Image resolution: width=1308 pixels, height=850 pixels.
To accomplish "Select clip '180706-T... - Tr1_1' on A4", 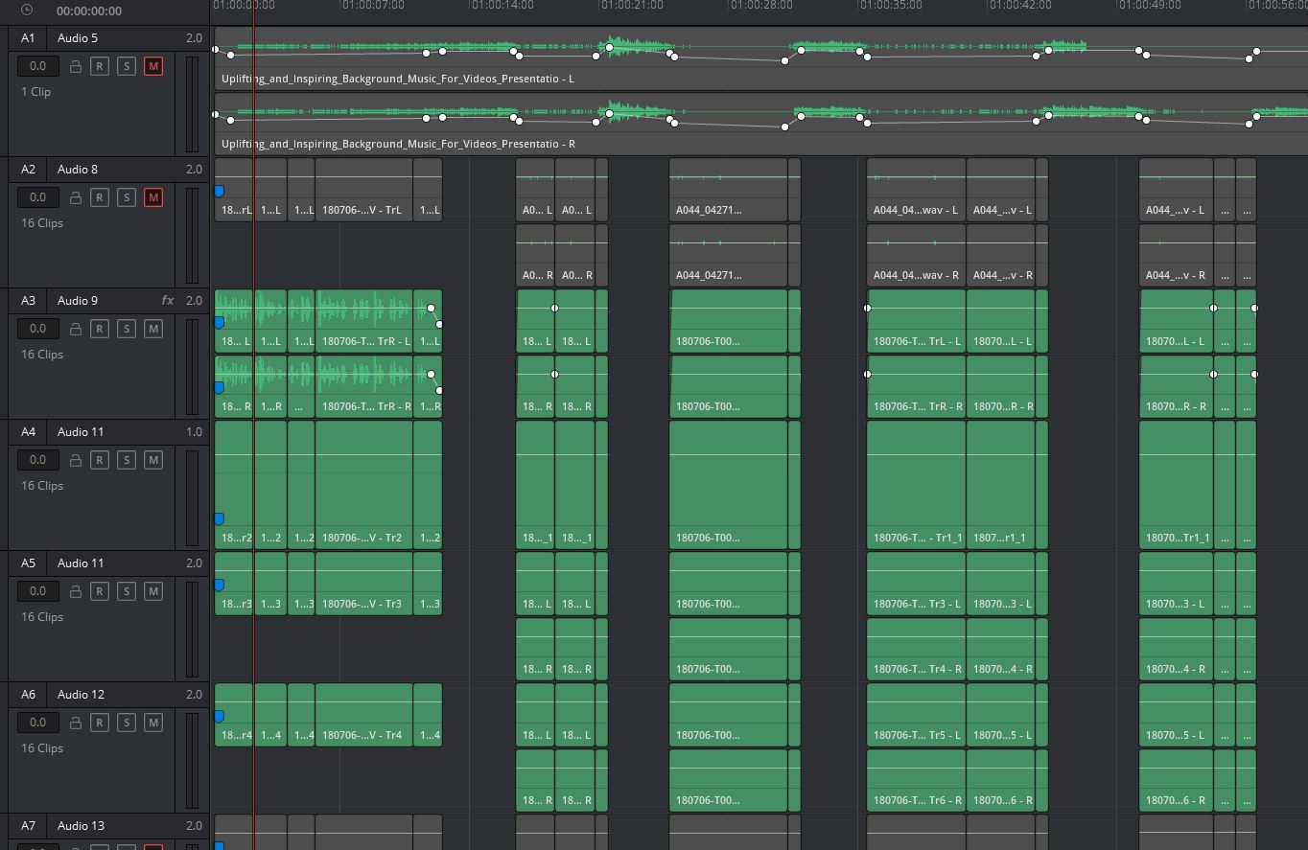I will 916,485.
